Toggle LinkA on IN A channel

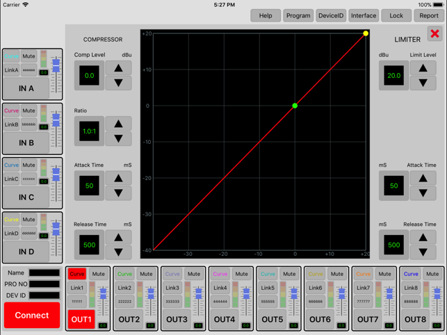(x=11, y=70)
